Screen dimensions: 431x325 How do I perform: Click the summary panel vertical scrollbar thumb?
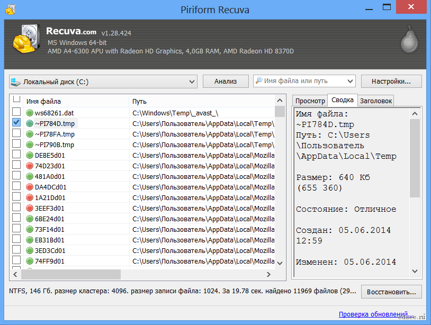click(415, 158)
